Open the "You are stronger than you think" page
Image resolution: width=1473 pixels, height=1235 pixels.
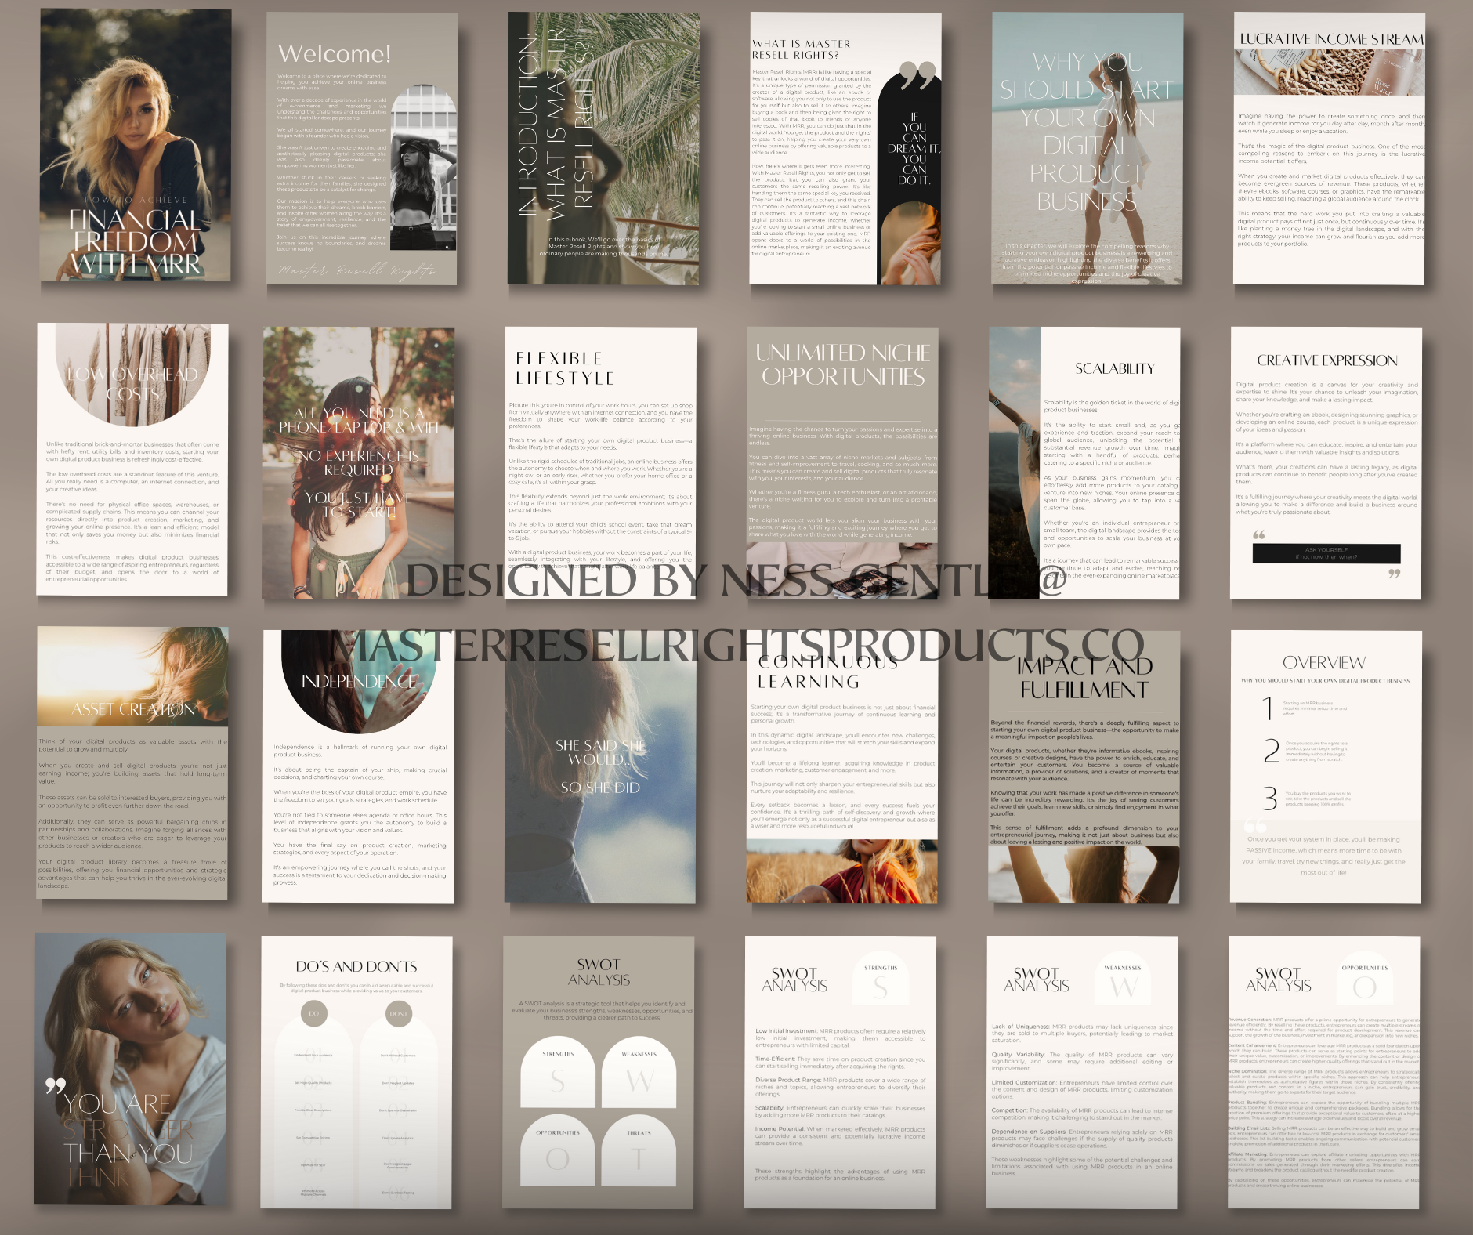[130, 1069]
